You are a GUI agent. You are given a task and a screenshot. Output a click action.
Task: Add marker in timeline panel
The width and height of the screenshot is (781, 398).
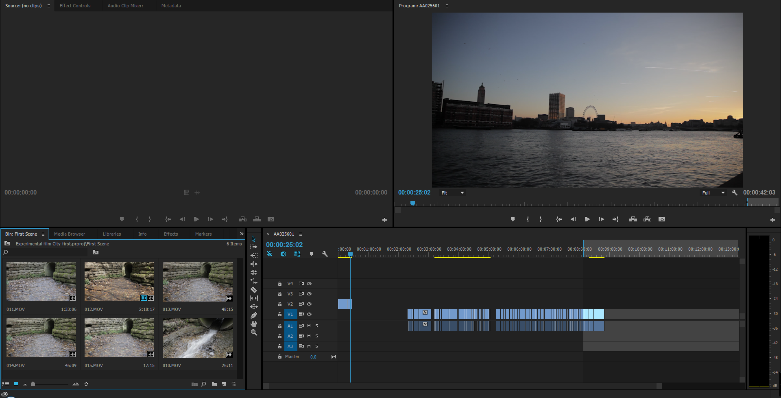[311, 254]
